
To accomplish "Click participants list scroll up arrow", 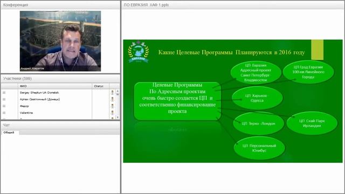I will click(x=118, y=91).
